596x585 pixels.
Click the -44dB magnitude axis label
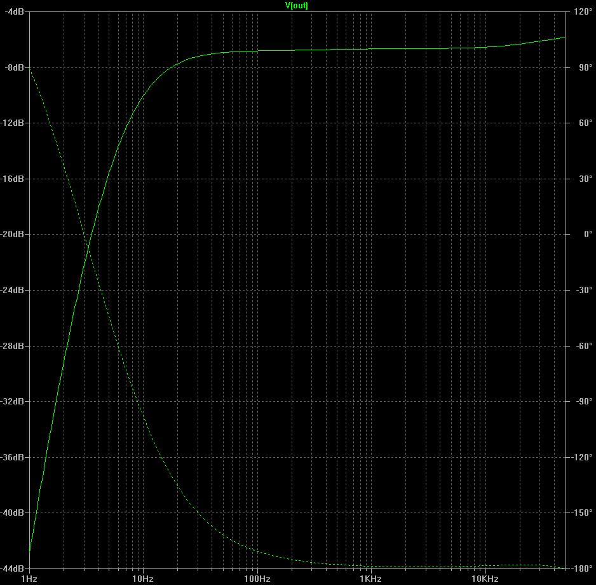[x=12, y=568]
